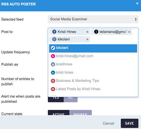Choose kristihines account from list
The image size is (141, 129).
pyautogui.click(x=93, y=64)
